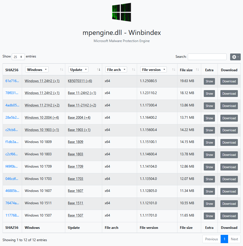Click Base 11-24H2 (+1) update entry

coord(82,93)
